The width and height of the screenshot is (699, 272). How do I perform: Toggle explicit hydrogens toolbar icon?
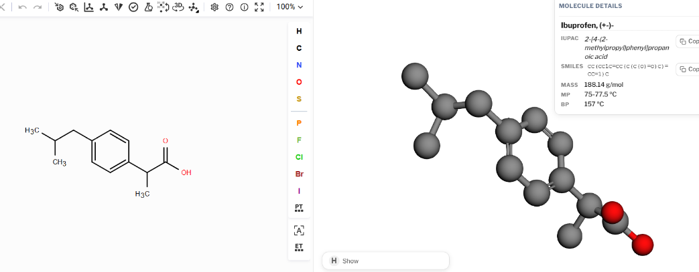point(163,7)
